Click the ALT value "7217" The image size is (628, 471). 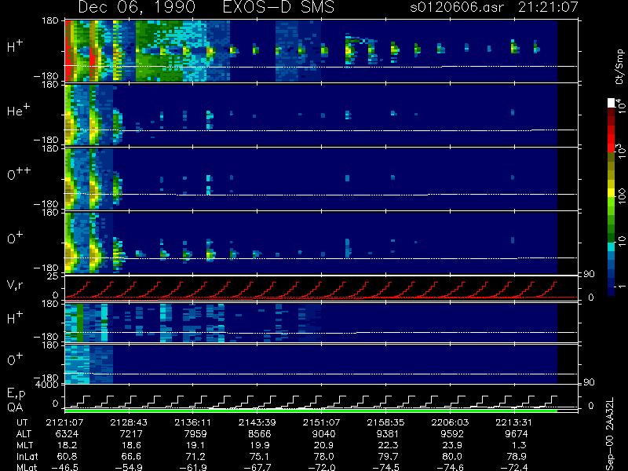[x=131, y=434]
